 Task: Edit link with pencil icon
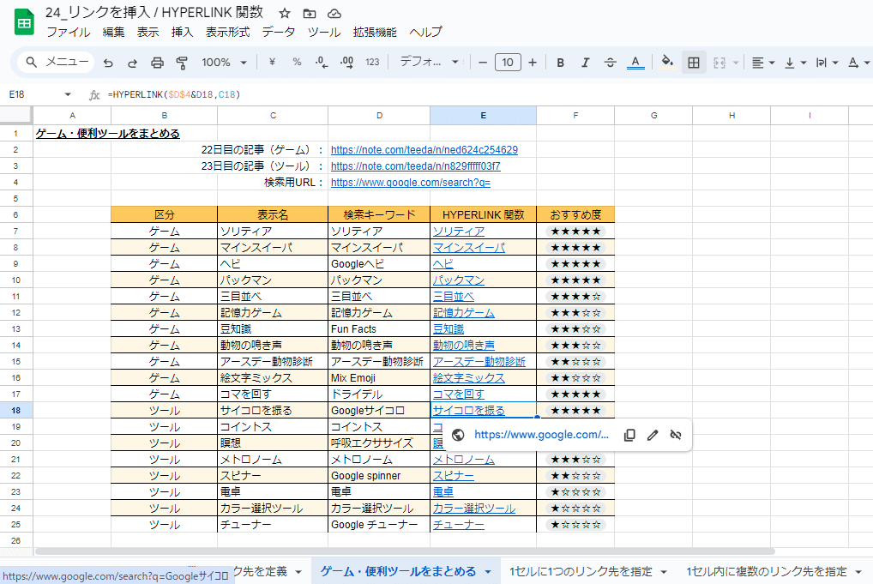click(653, 435)
